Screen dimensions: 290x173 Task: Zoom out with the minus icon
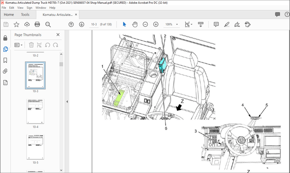click(145, 24)
